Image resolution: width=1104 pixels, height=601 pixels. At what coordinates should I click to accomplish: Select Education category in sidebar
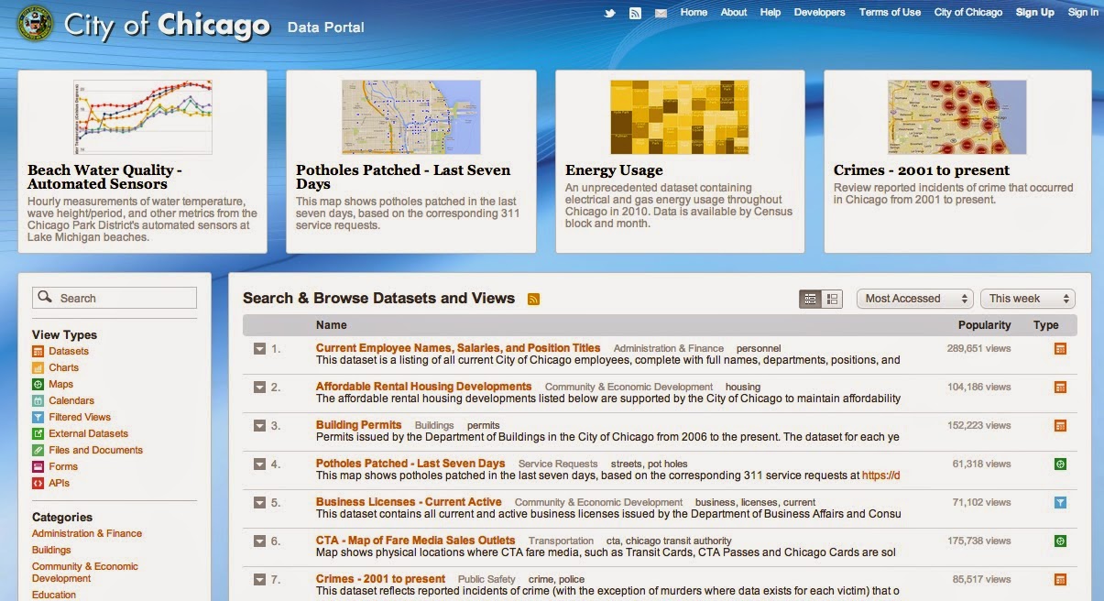coord(54,595)
